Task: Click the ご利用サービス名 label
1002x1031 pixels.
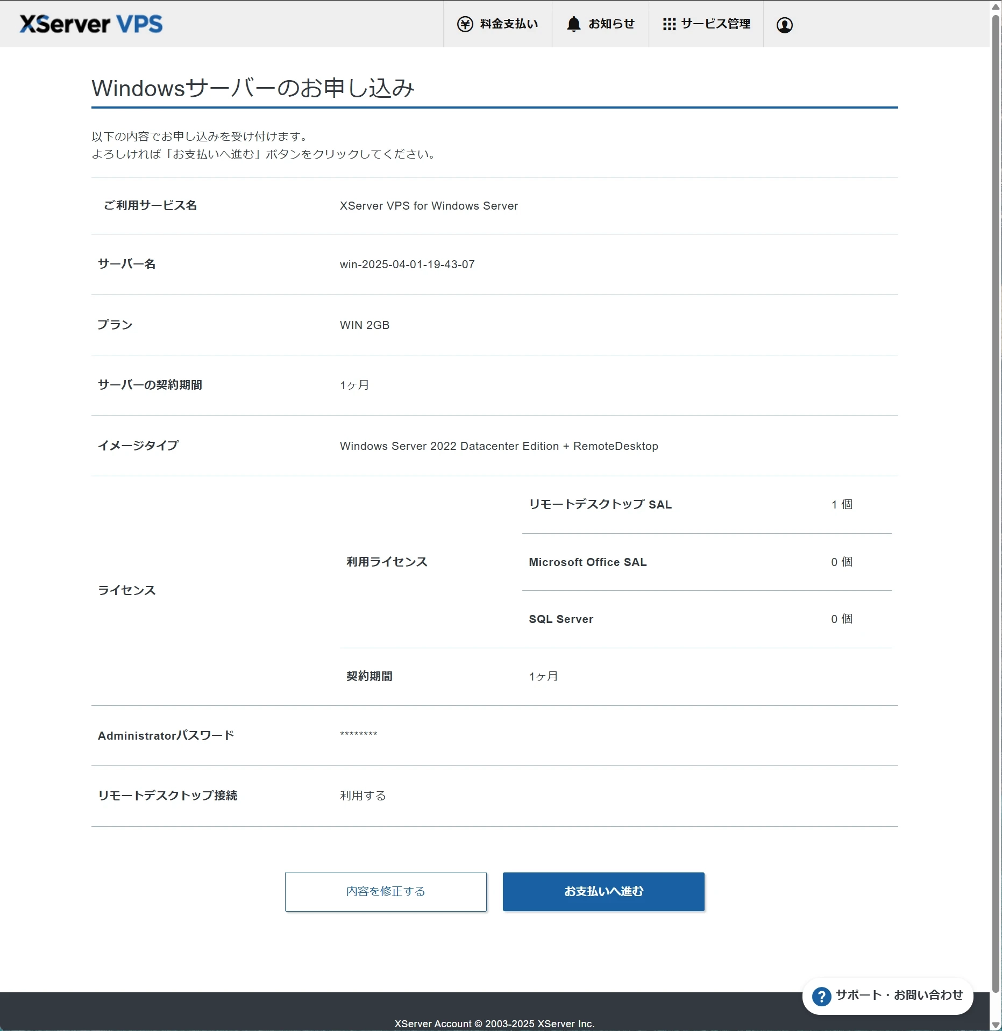Action: (150, 205)
